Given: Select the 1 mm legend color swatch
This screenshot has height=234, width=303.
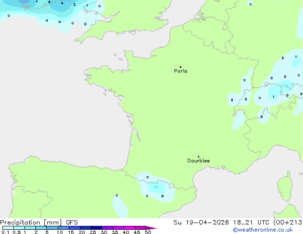Looking at the screenshot, I should click(x=30, y=228).
